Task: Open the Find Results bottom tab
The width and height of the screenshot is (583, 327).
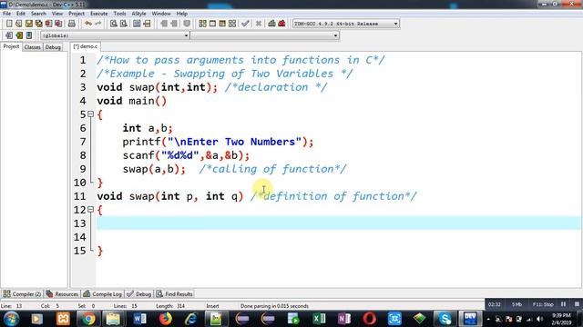Action: [x=174, y=294]
